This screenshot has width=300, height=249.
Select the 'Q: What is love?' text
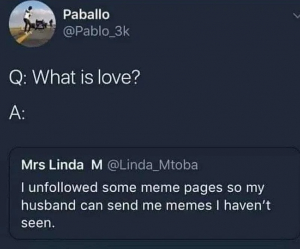[75, 77]
